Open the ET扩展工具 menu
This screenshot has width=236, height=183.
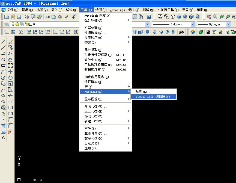tap(168, 10)
